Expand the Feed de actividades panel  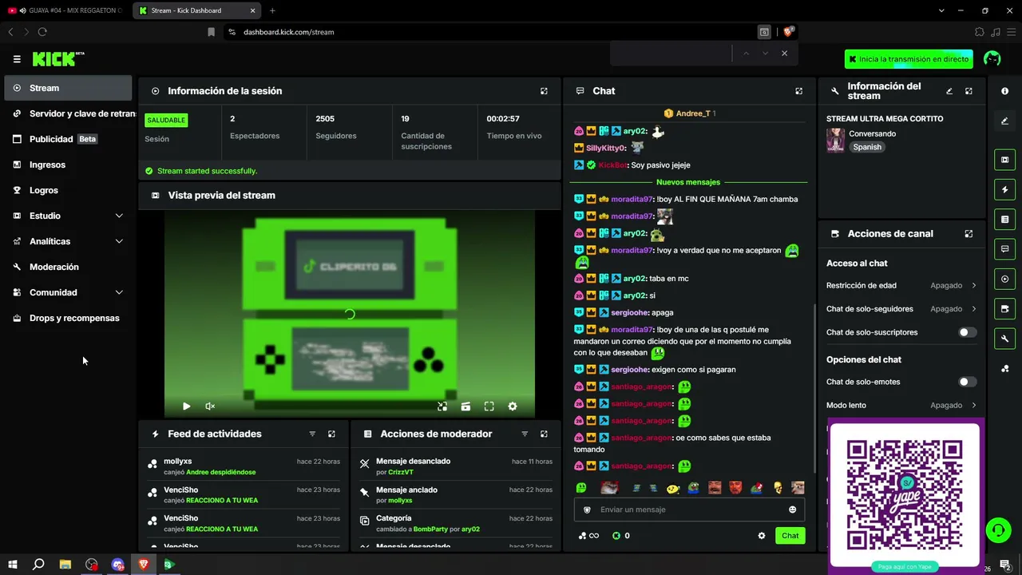pos(331,434)
